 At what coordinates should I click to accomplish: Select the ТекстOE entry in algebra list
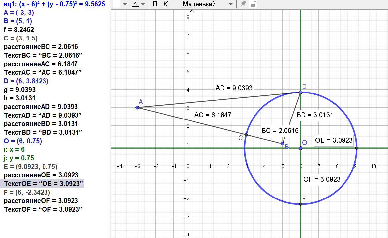click(x=43, y=184)
